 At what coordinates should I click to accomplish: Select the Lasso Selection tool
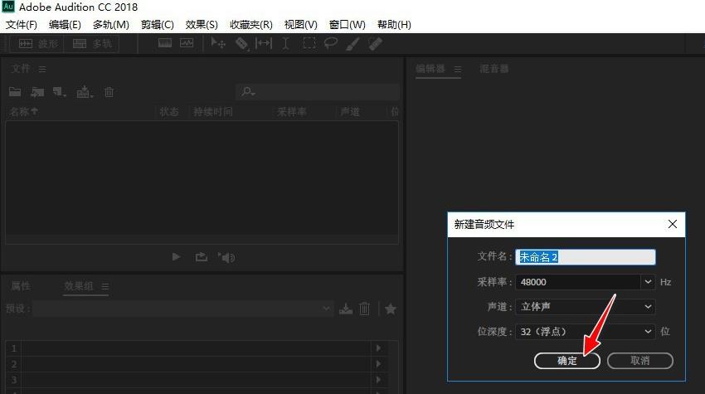point(330,44)
